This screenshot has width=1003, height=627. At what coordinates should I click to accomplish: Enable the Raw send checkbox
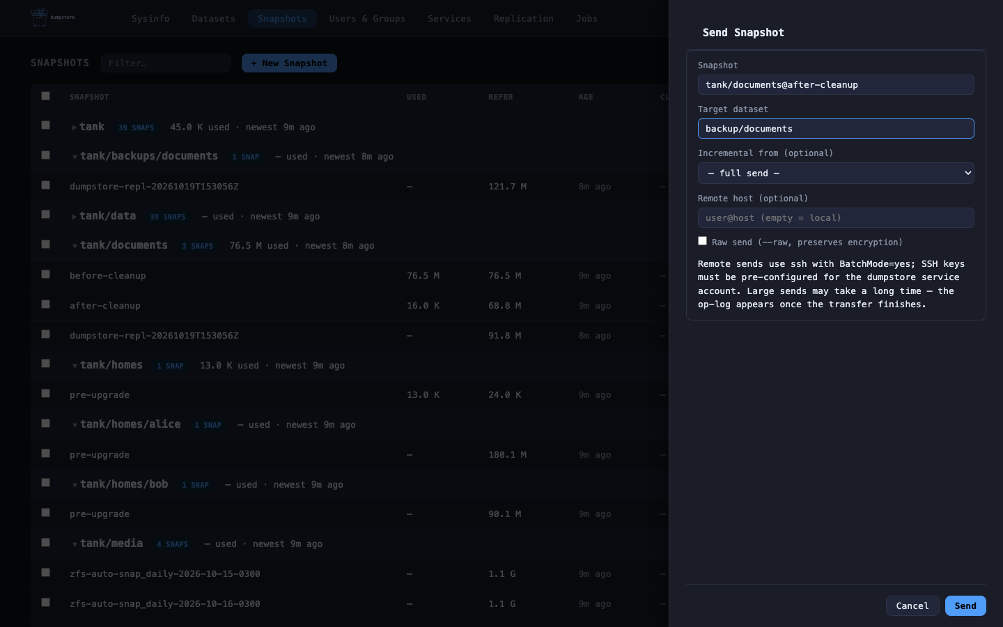click(702, 241)
